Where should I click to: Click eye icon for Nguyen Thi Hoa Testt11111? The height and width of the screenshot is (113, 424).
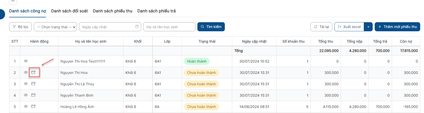pos(26,61)
